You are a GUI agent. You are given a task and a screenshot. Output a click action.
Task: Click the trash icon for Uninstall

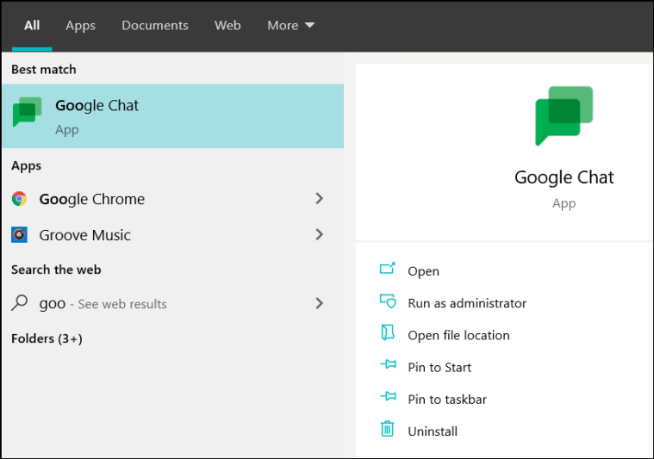388,430
